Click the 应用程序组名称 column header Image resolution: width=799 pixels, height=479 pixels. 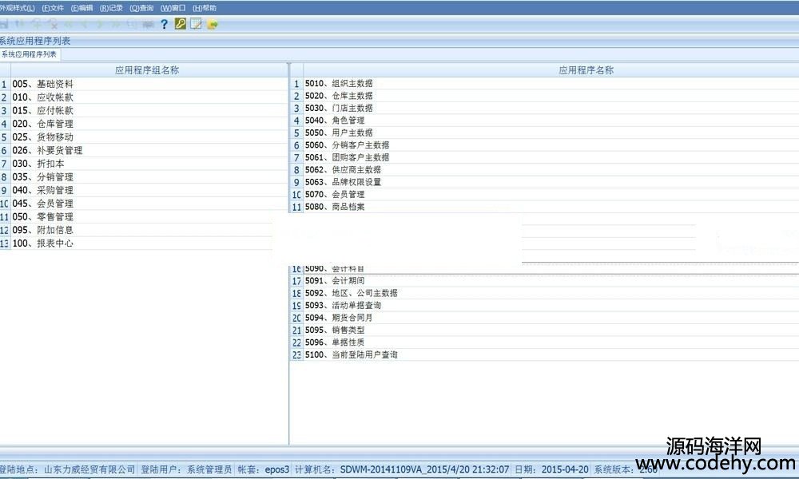pos(147,70)
